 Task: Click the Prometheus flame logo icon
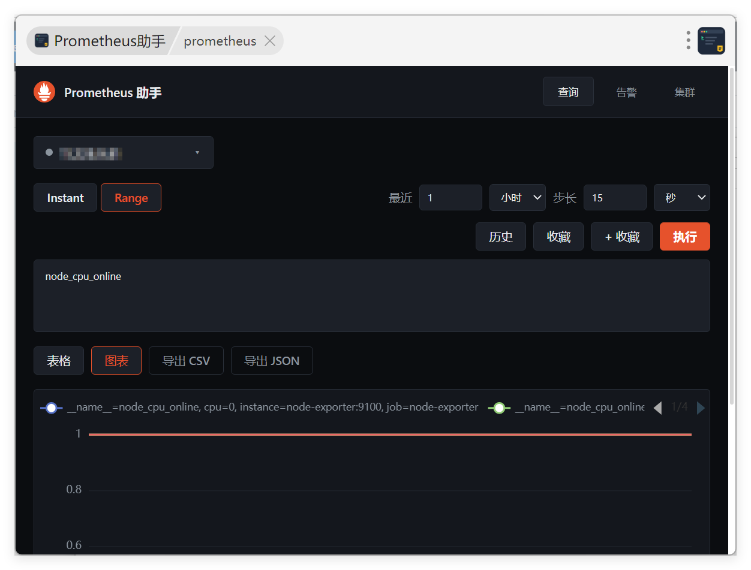coord(44,92)
